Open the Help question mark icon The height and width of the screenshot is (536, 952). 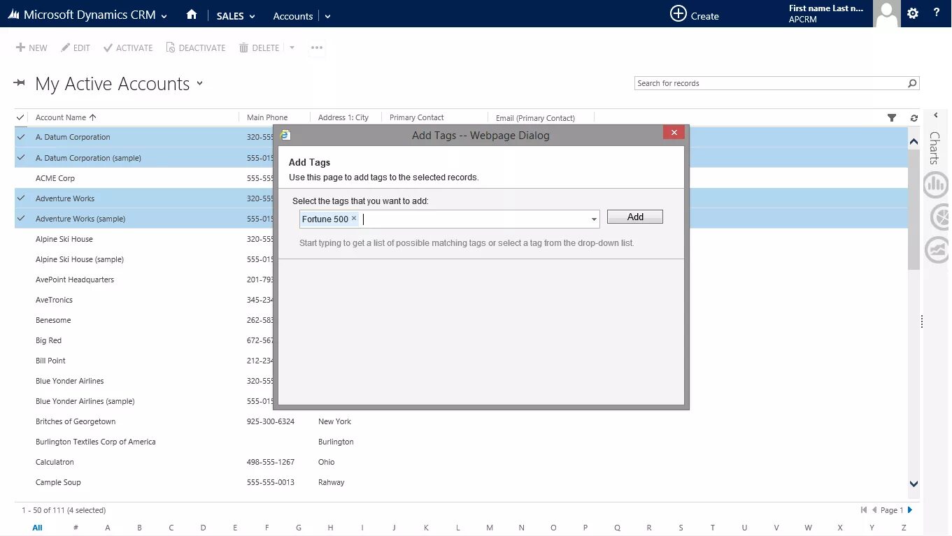[937, 13]
